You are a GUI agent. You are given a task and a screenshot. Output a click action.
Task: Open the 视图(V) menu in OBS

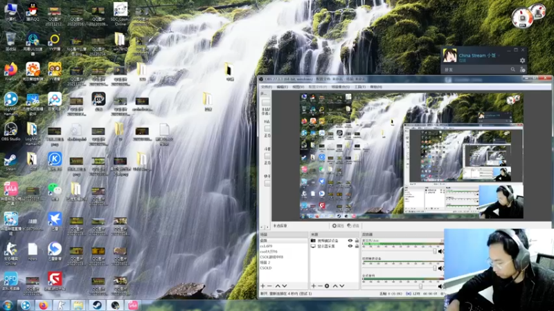(298, 87)
